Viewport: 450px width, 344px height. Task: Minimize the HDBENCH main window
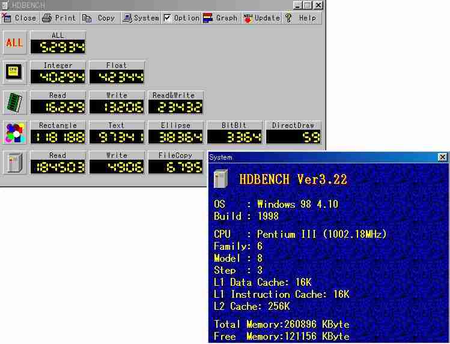pyautogui.click(x=297, y=5)
